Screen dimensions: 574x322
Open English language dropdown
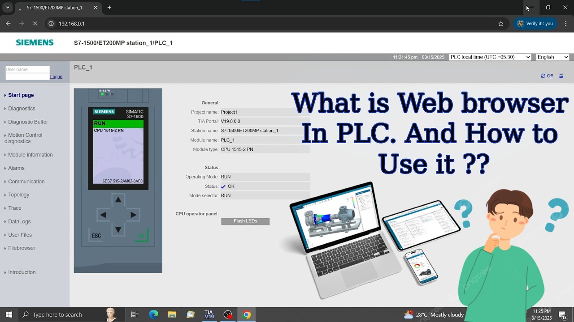(553, 57)
